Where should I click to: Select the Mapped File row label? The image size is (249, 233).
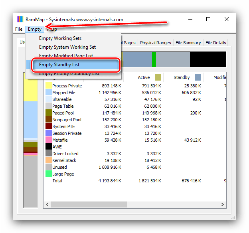(64, 93)
